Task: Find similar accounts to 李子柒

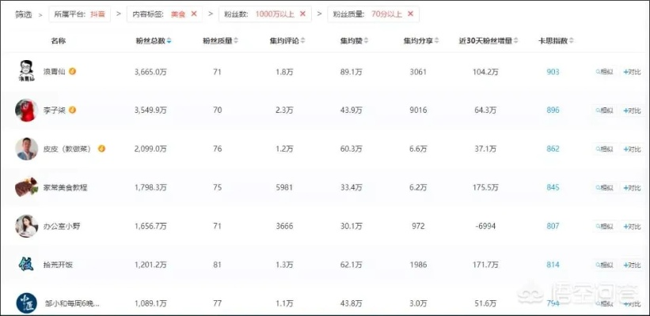Action: tap(604, 111)
